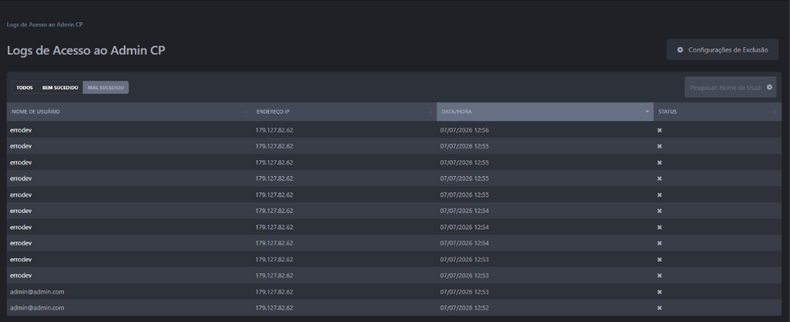The image size is (790, 322).
Task: Sort by Nome de Usuário header
Action: click(x=129, y=112)
